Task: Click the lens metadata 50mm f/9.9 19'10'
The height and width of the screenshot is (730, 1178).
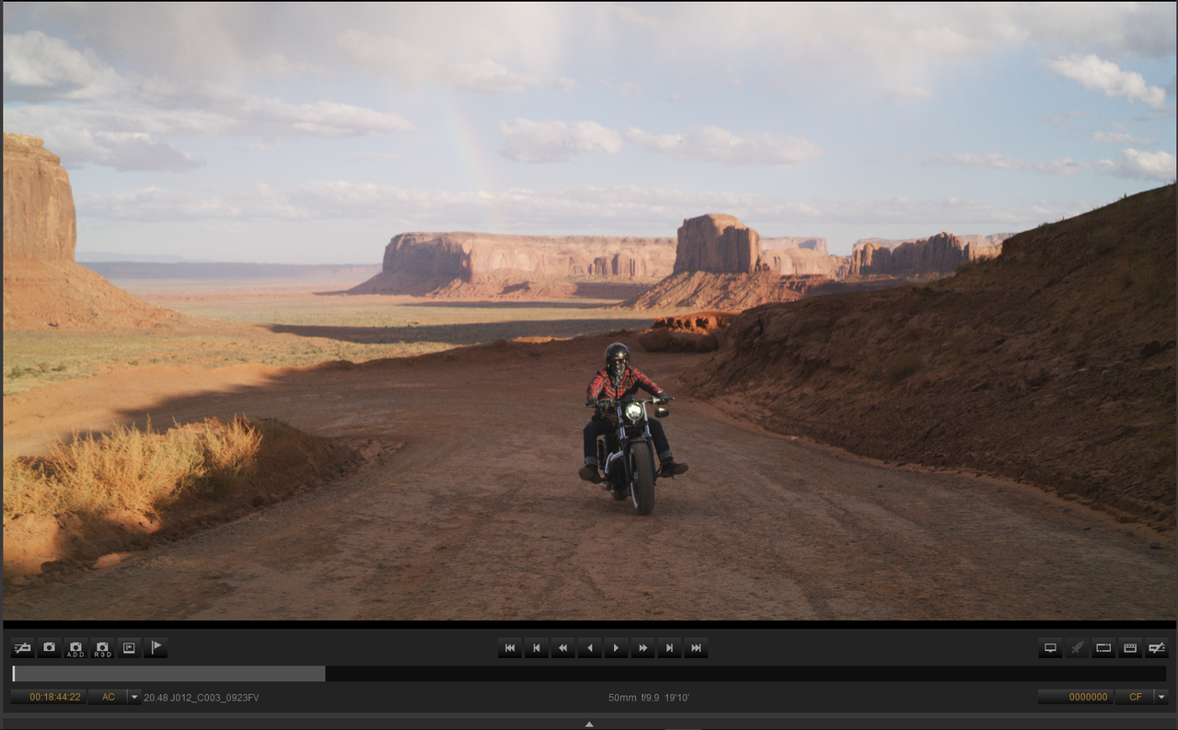Action: [x=649, y=698]
